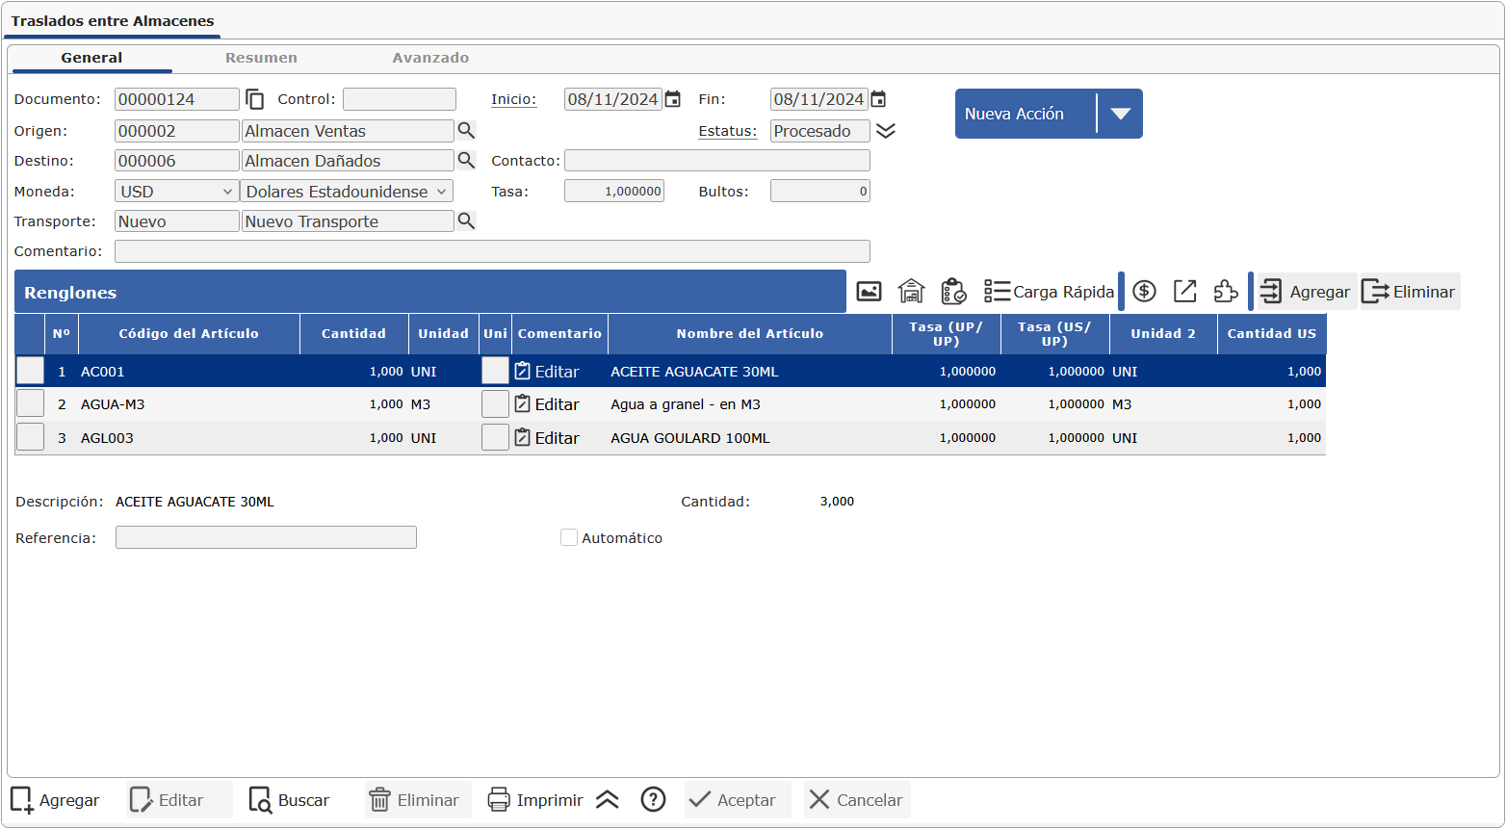Click Carga Rápida button
The width and height of the screenshot is (1506, 829).
1049,292
